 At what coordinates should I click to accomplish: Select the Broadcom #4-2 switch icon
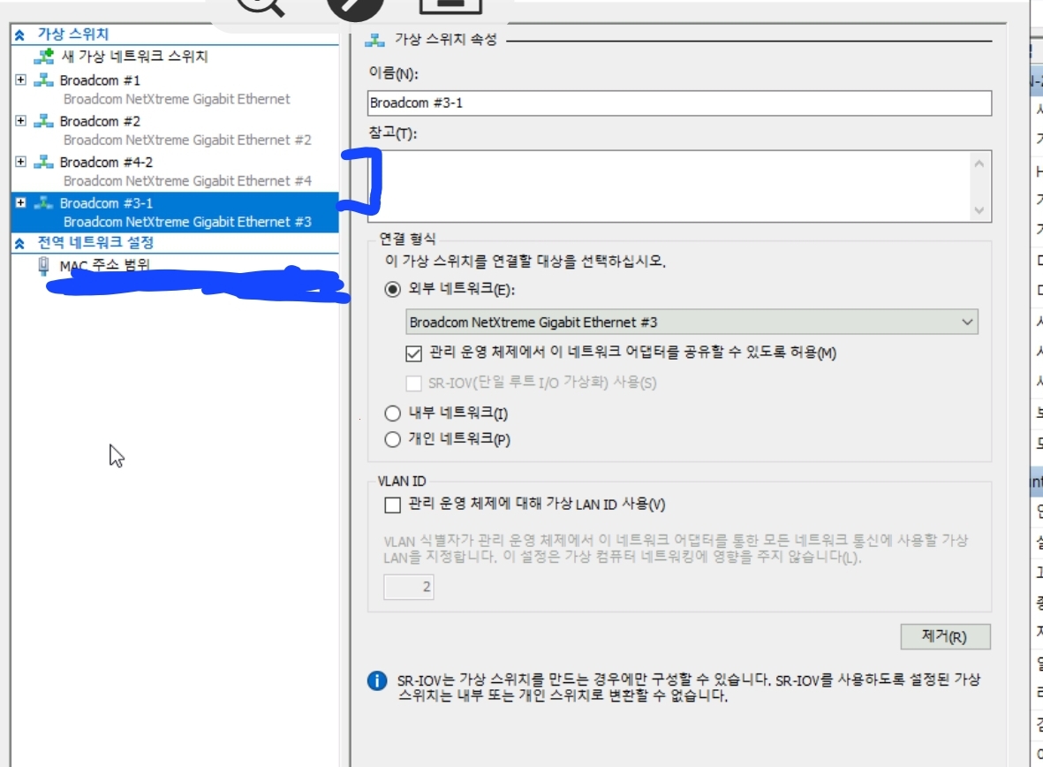coord(44,162)
